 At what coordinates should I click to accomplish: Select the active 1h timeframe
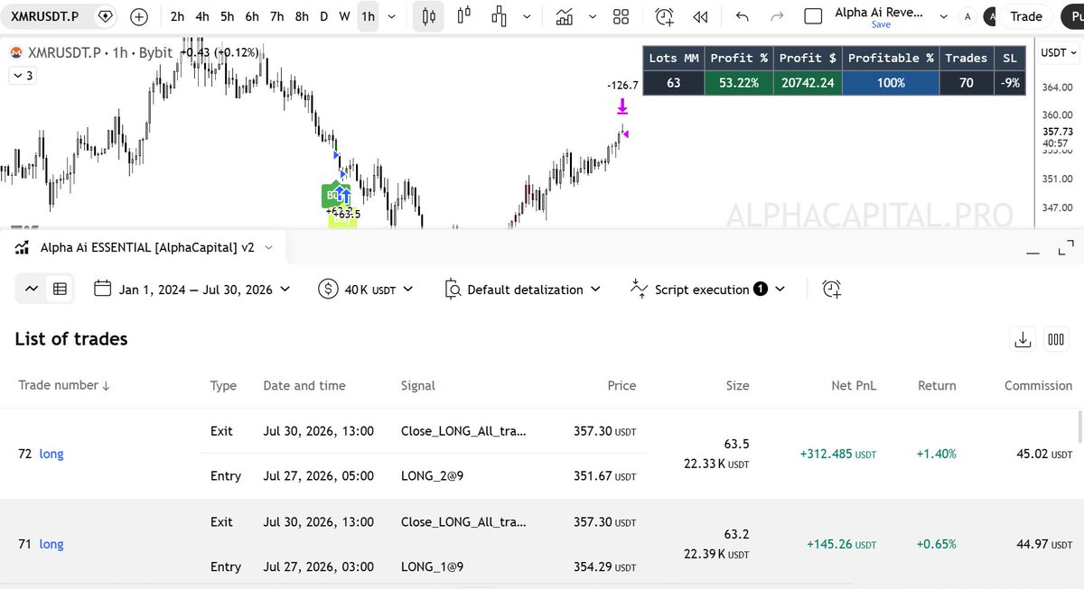[368, 16]
